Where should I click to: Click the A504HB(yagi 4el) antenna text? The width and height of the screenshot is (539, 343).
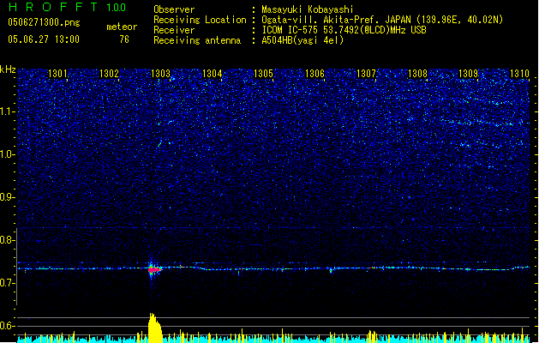[x=302, y=40]
